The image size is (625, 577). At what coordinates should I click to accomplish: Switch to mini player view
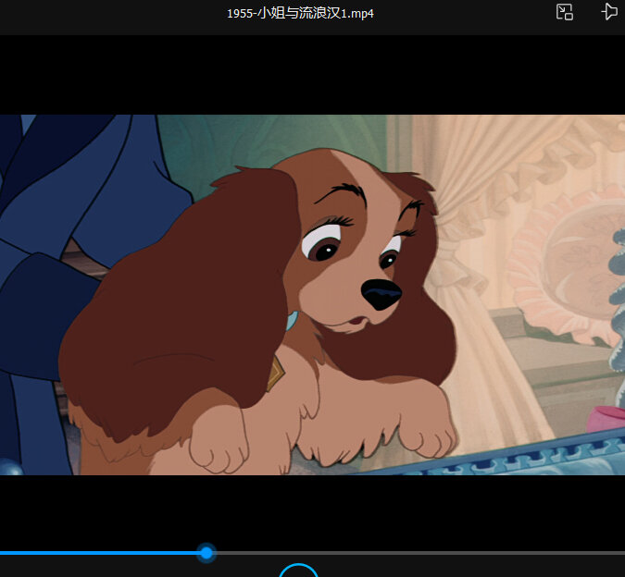[565, 12]
